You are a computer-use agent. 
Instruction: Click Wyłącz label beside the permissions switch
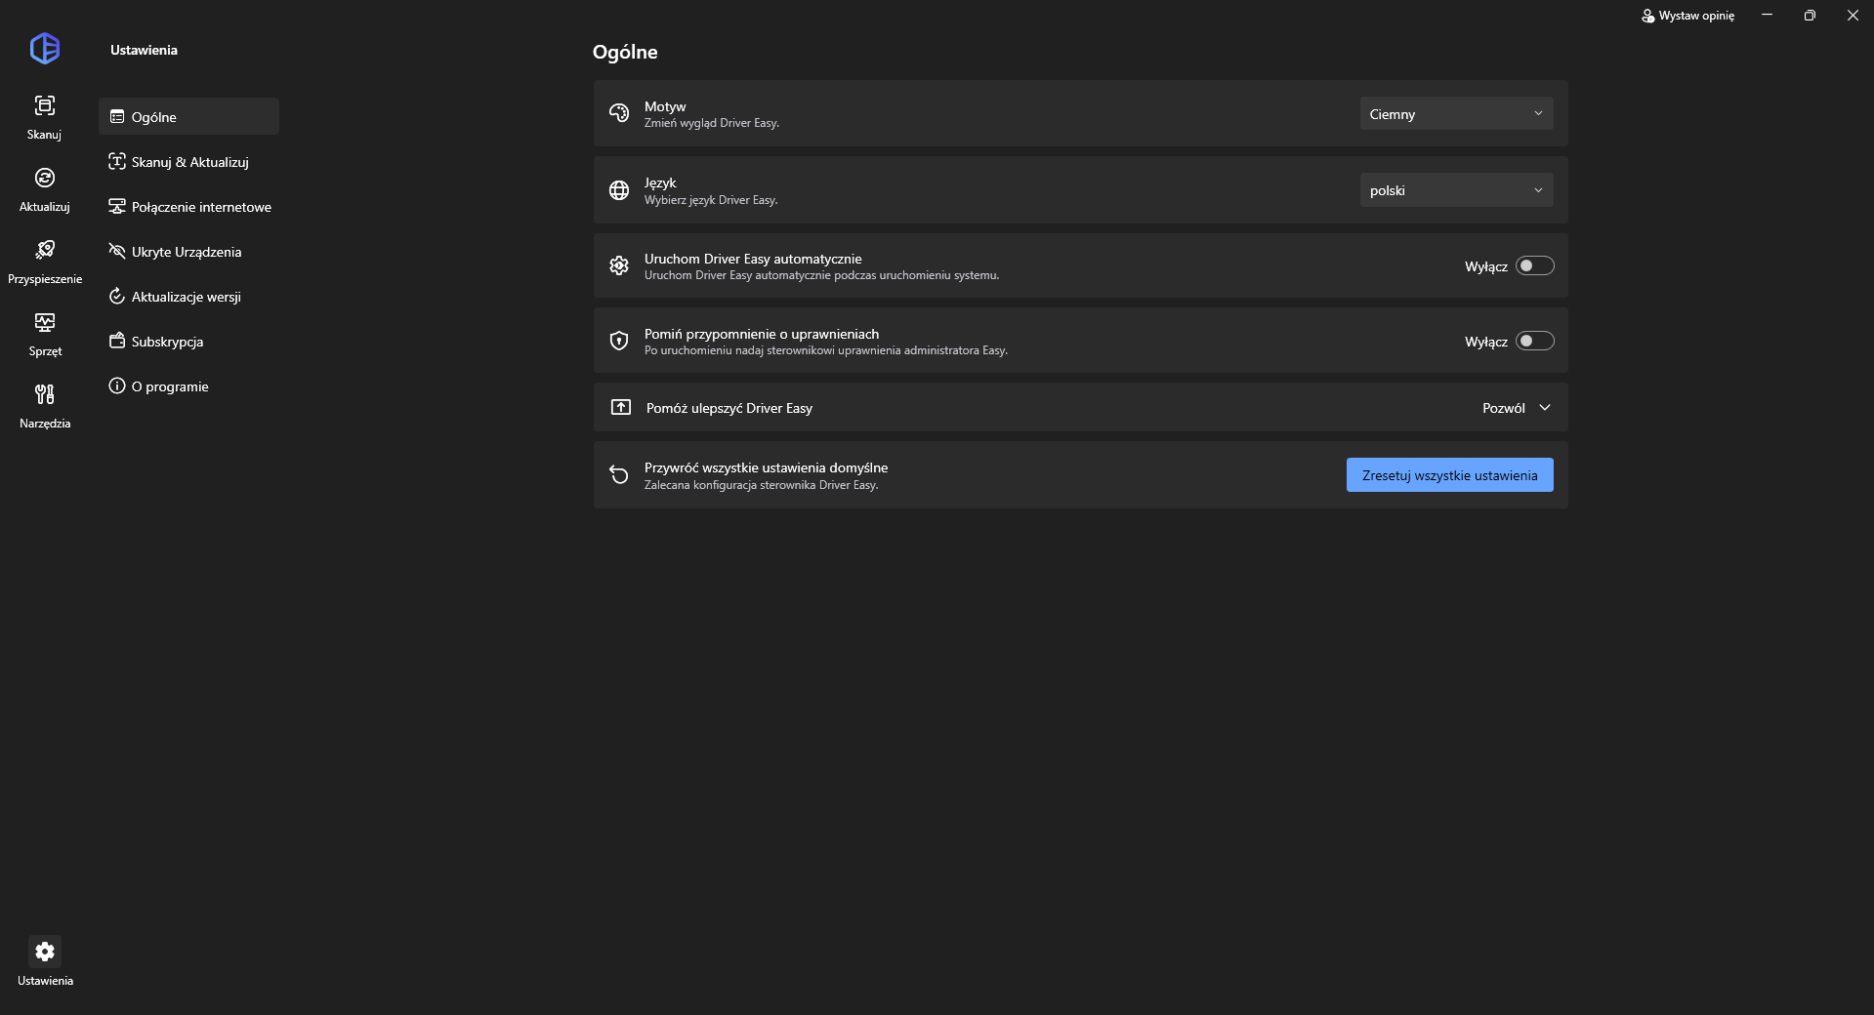1486,342
